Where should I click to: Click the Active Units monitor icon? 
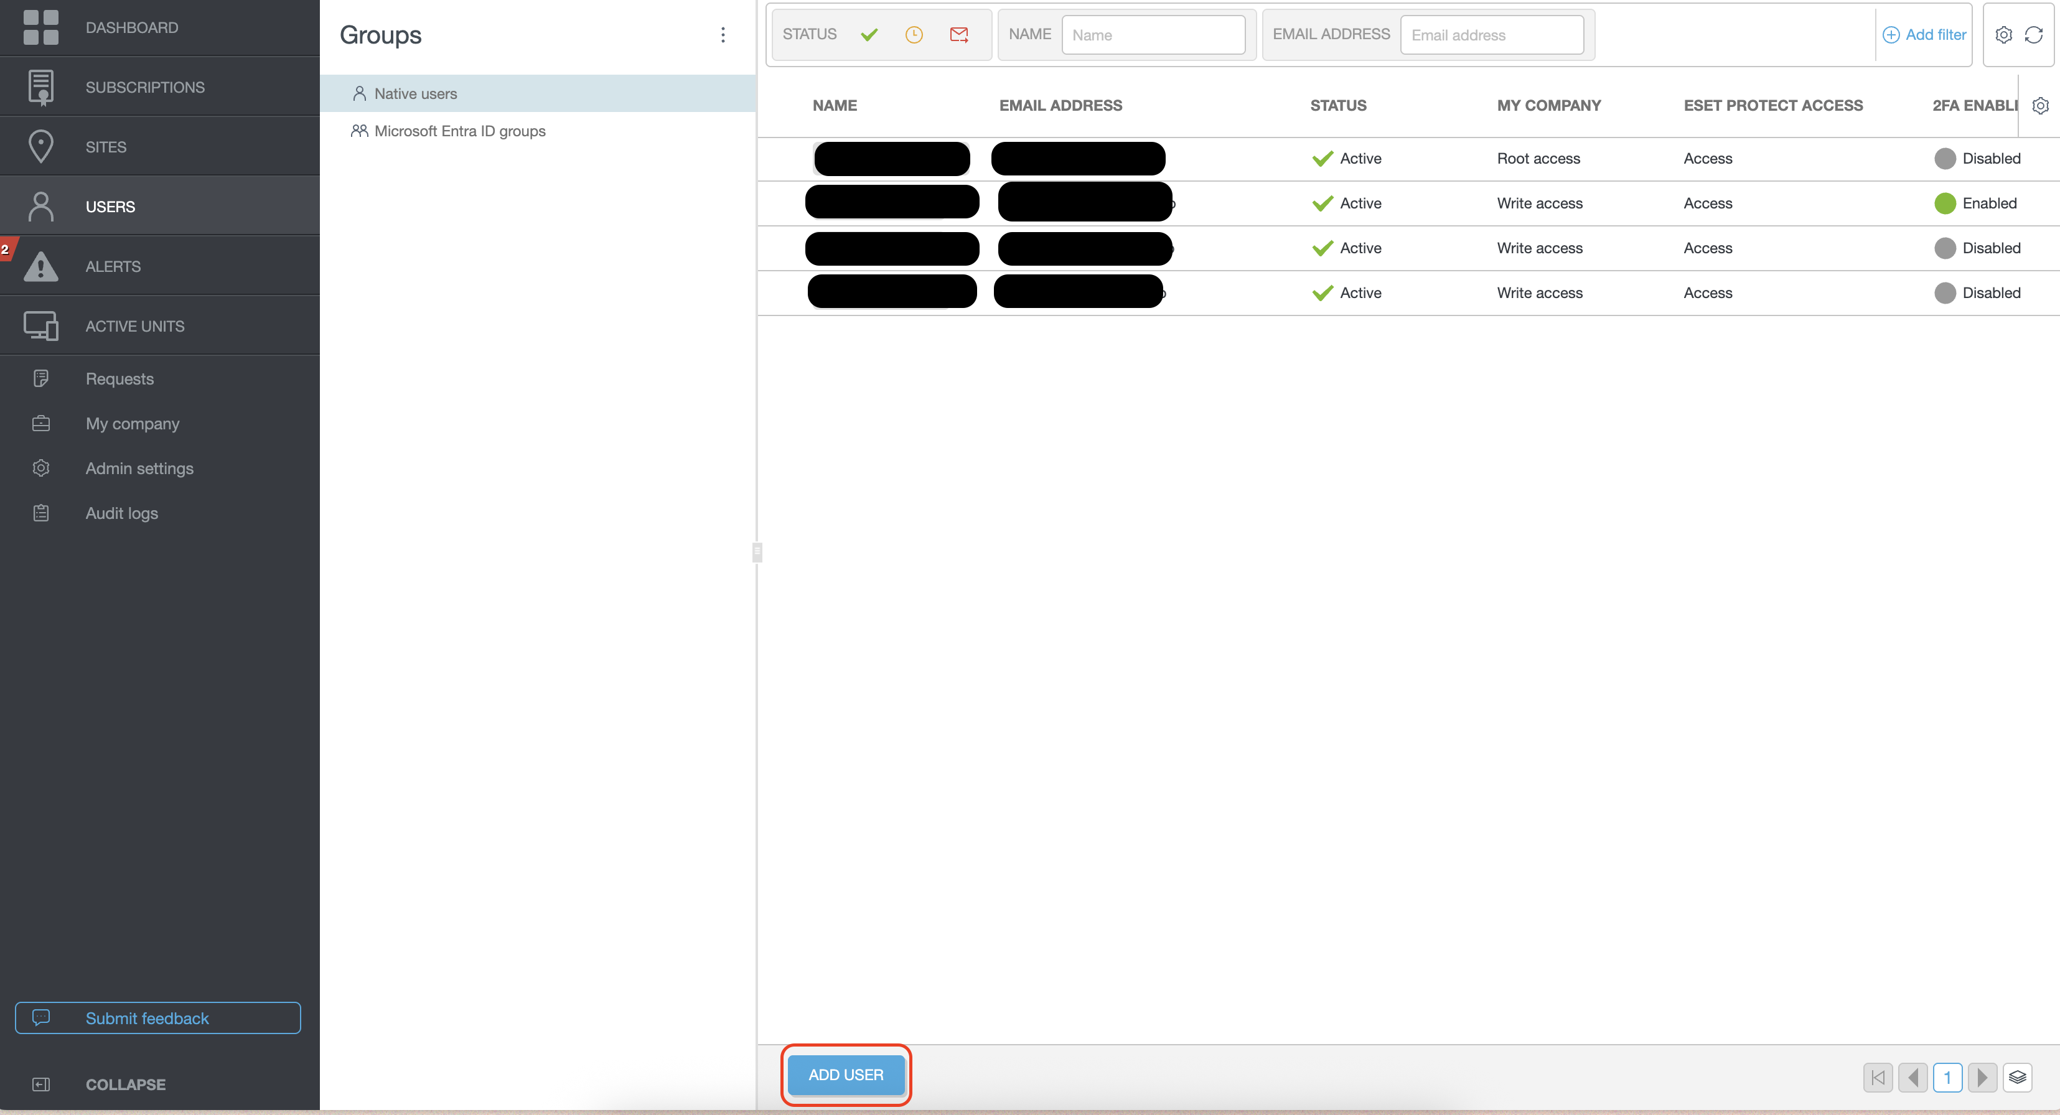[x=41, y=325]
